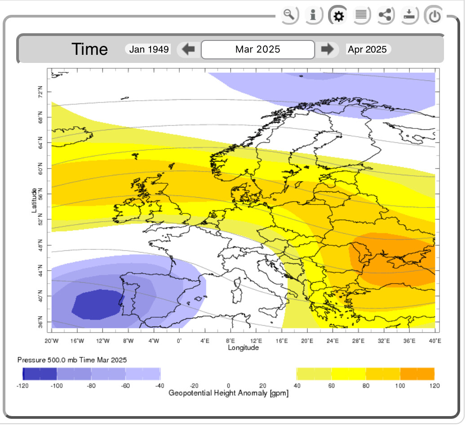Click the 100 to 120 orange legend swatch

click(417, 374)
